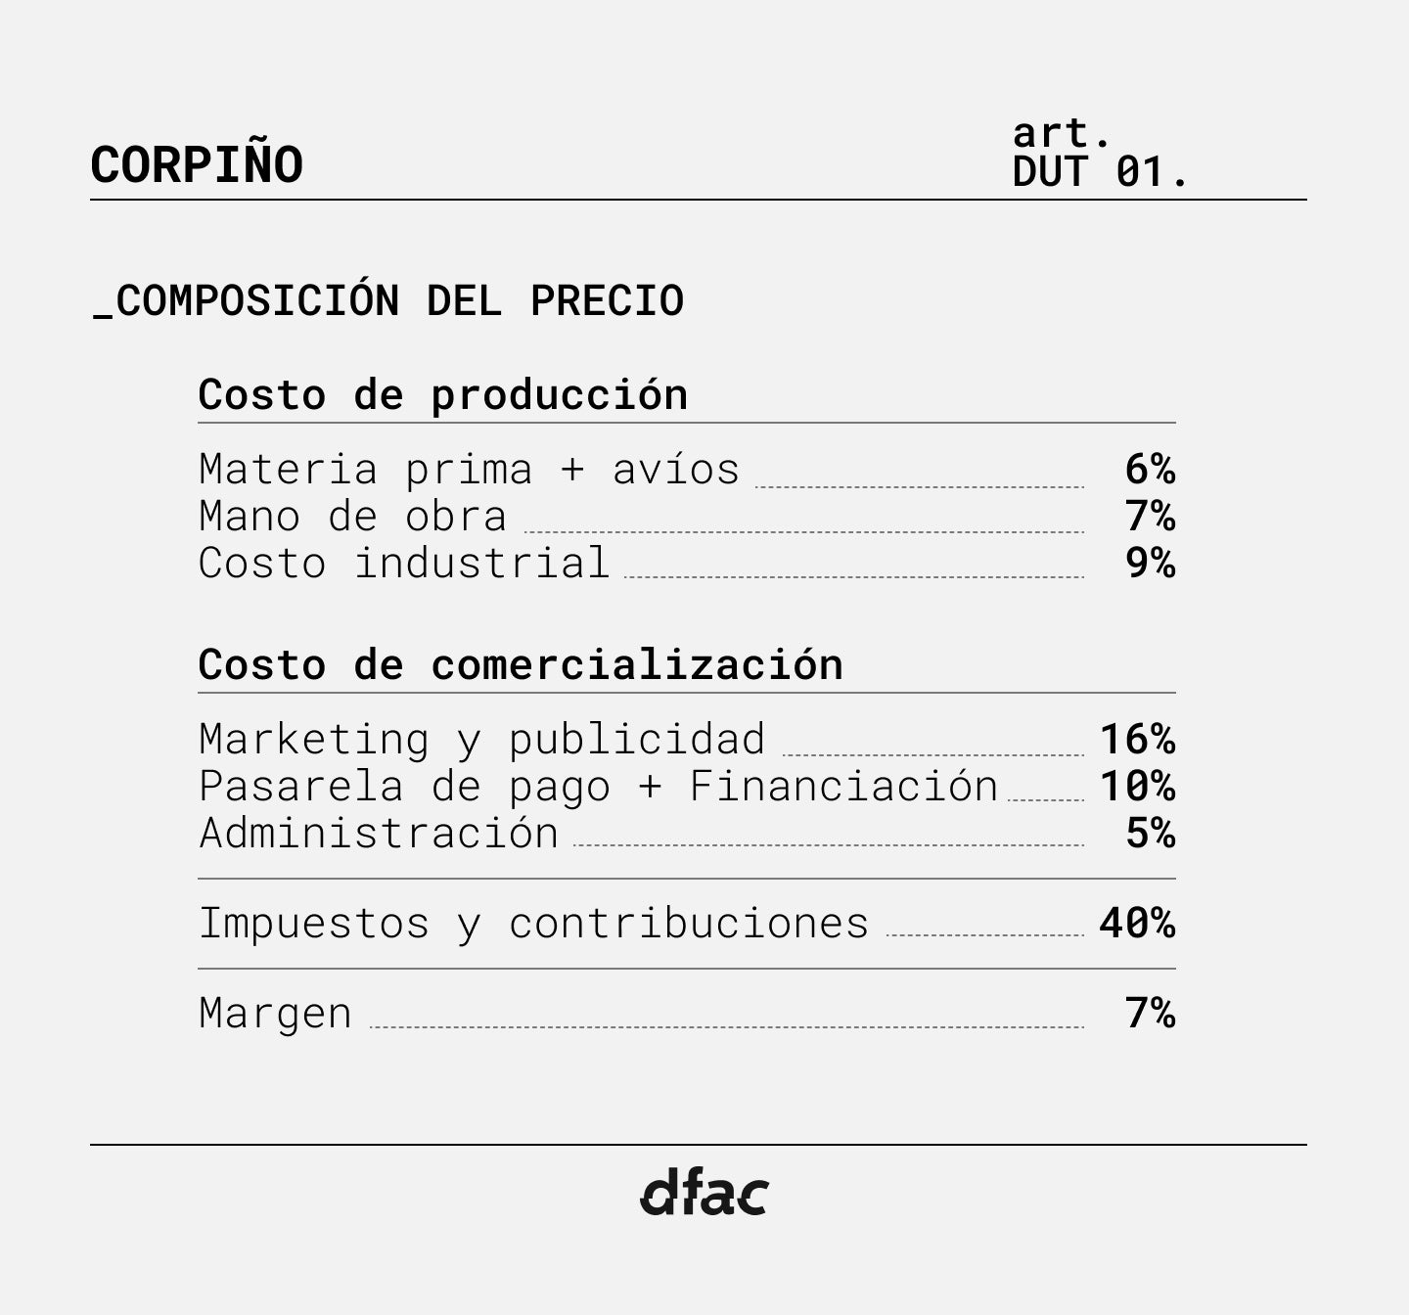Click the 16% value for Marketing
Screen dimensions: 1409x1315
tap(1137, 740)
